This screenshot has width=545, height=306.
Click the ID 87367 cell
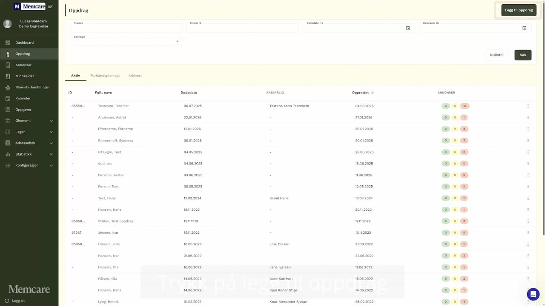point(77,232)
